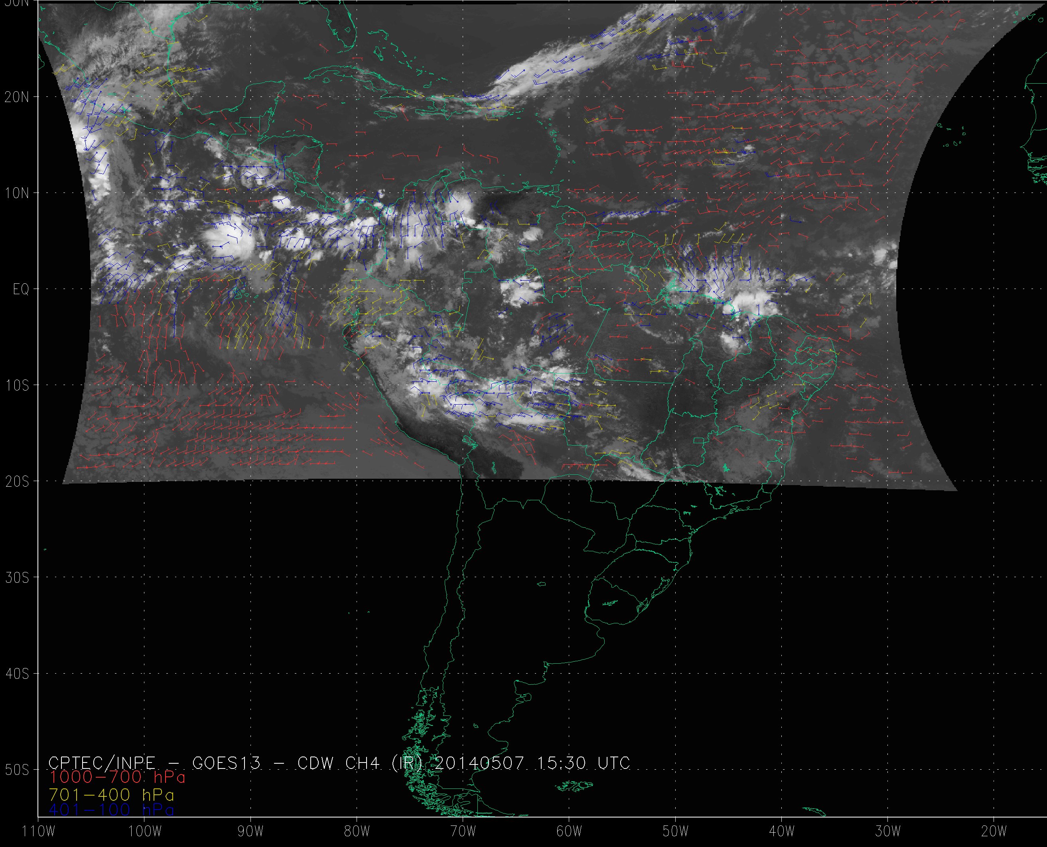The width and height of the screenshot is (1047, 847).
Task: Select the 50S latitude axis label
Action: coord(17,770)
